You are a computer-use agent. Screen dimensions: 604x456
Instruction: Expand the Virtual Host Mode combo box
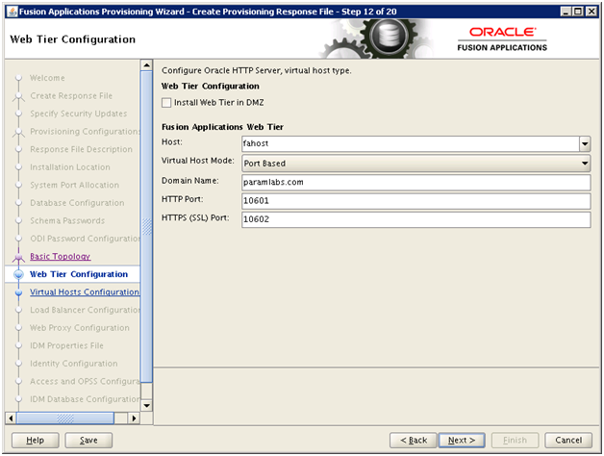click(416, 163)
